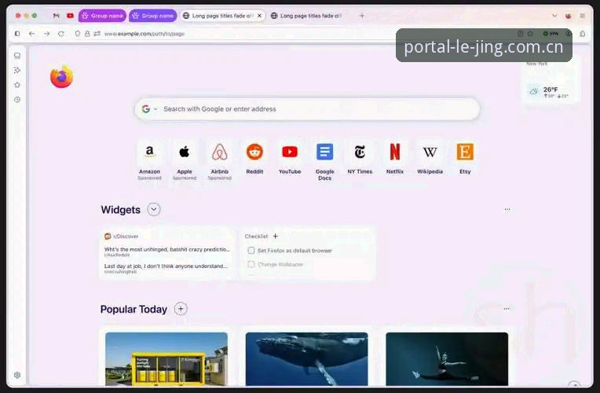Add an item to the Checklist widget
600x393 pixels.
pos(275,237)
